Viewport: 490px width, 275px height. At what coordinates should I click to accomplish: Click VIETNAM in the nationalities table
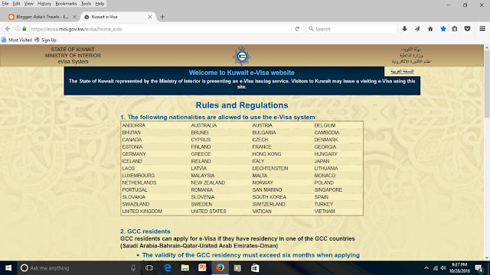point(325,212)
